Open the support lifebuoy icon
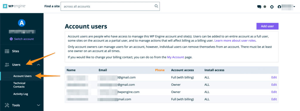Screen dimensions: 300x111 point(272,7)
